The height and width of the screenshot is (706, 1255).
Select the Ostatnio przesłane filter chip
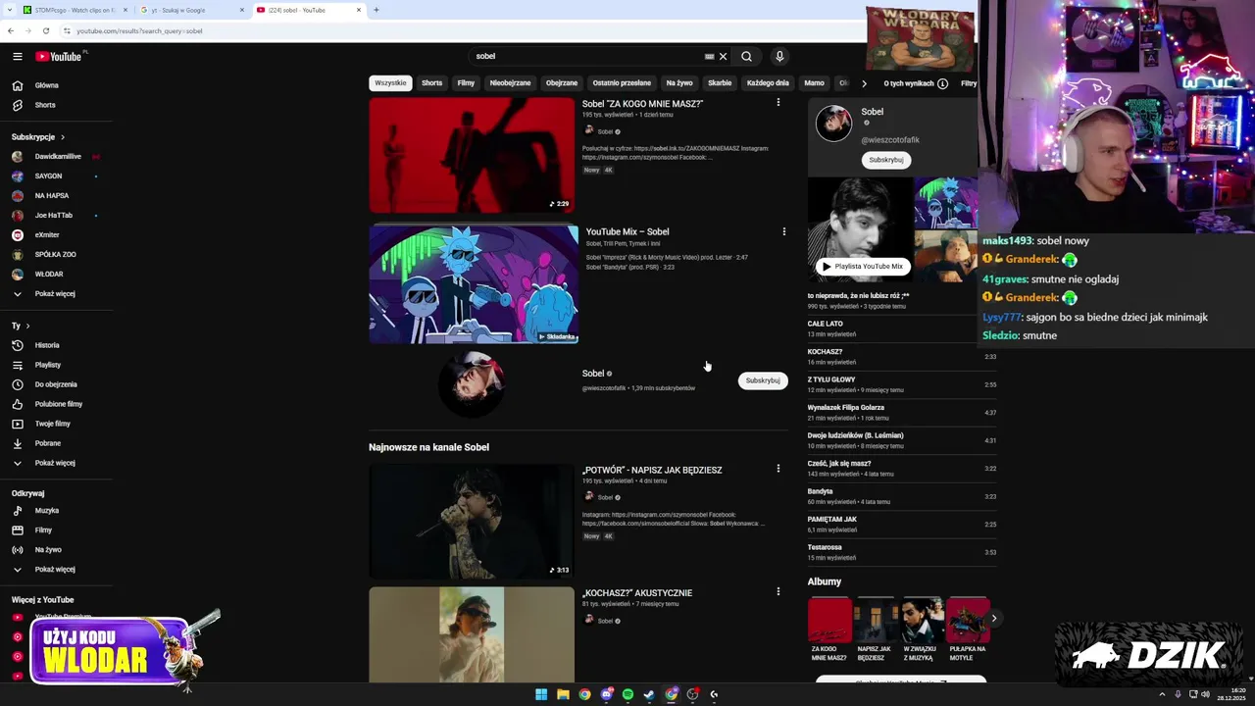coord(622,83)
